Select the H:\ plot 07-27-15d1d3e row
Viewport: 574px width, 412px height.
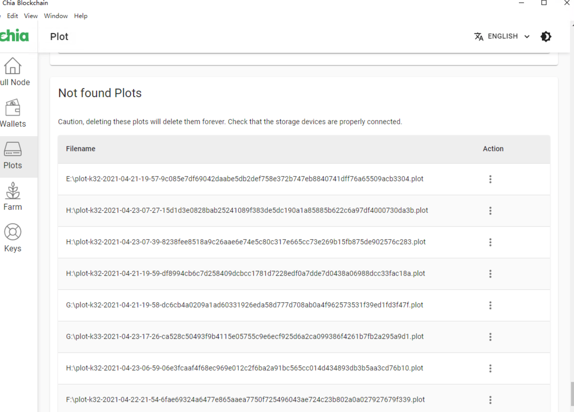[x=247, y=211]
